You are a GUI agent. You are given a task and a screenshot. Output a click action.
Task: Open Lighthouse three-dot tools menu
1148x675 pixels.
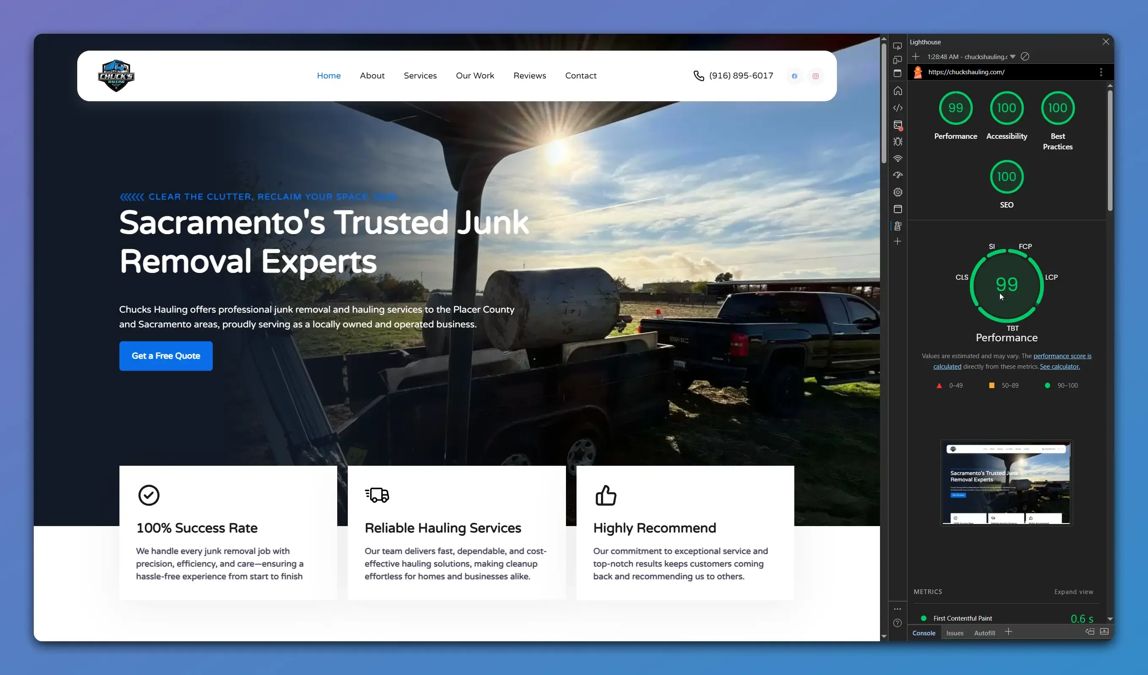pyautogui.click(x=1101, y=72)
